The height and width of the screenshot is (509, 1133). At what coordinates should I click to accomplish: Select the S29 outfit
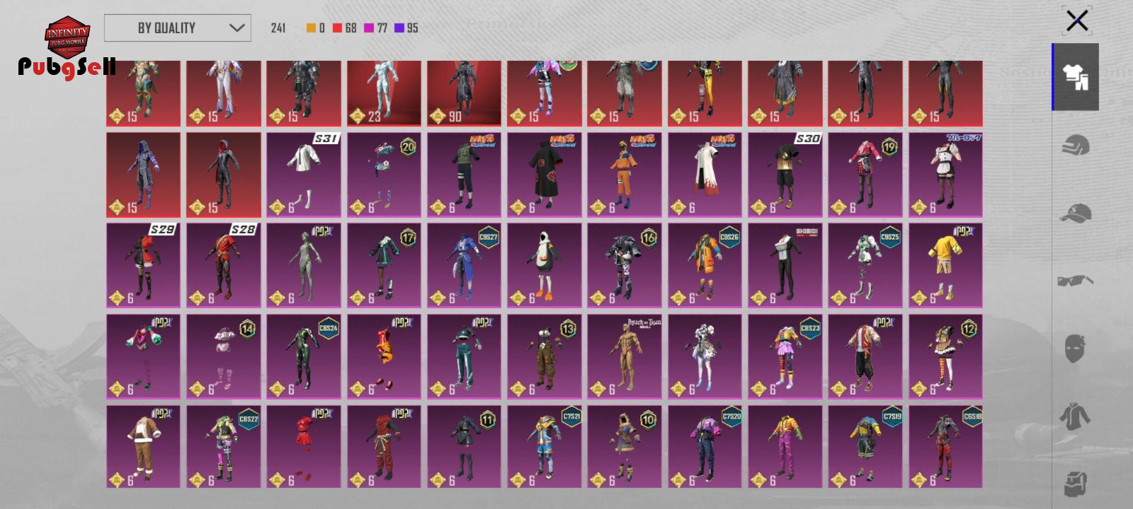[x=143, y=266]
